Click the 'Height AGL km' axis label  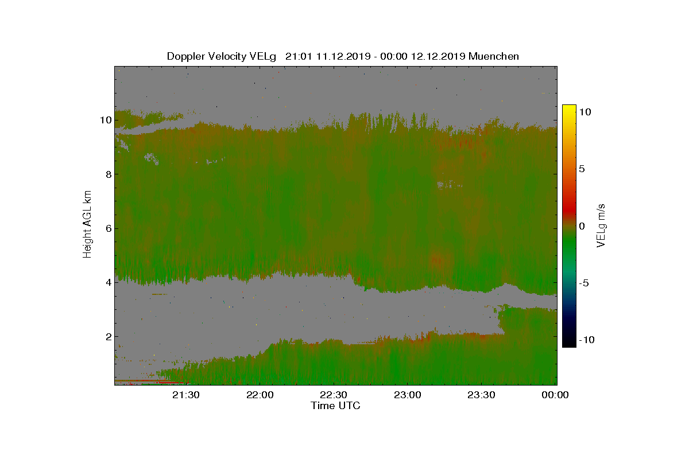pyautogui.click(x=87, y=224)
